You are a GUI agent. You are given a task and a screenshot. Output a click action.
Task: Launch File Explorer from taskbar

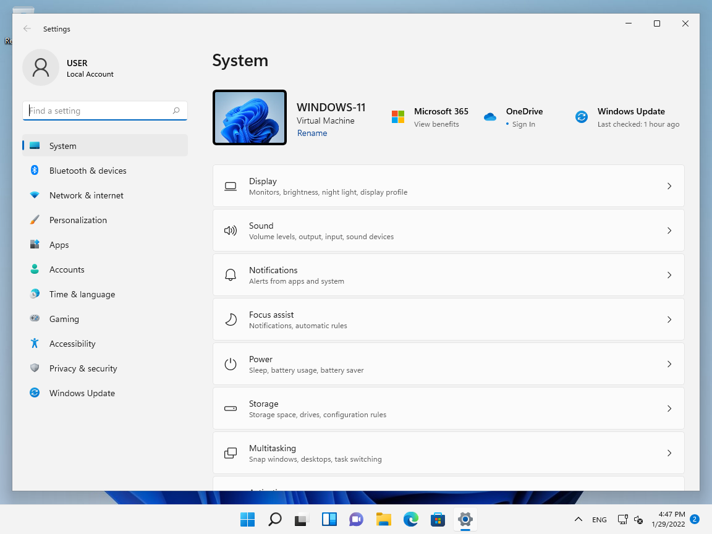[x=384, y=519]
